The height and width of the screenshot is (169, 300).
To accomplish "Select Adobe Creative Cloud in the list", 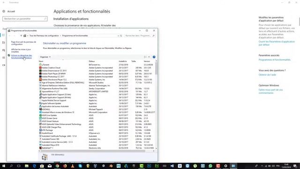I will pyautogui.click(x=97, y=68).
